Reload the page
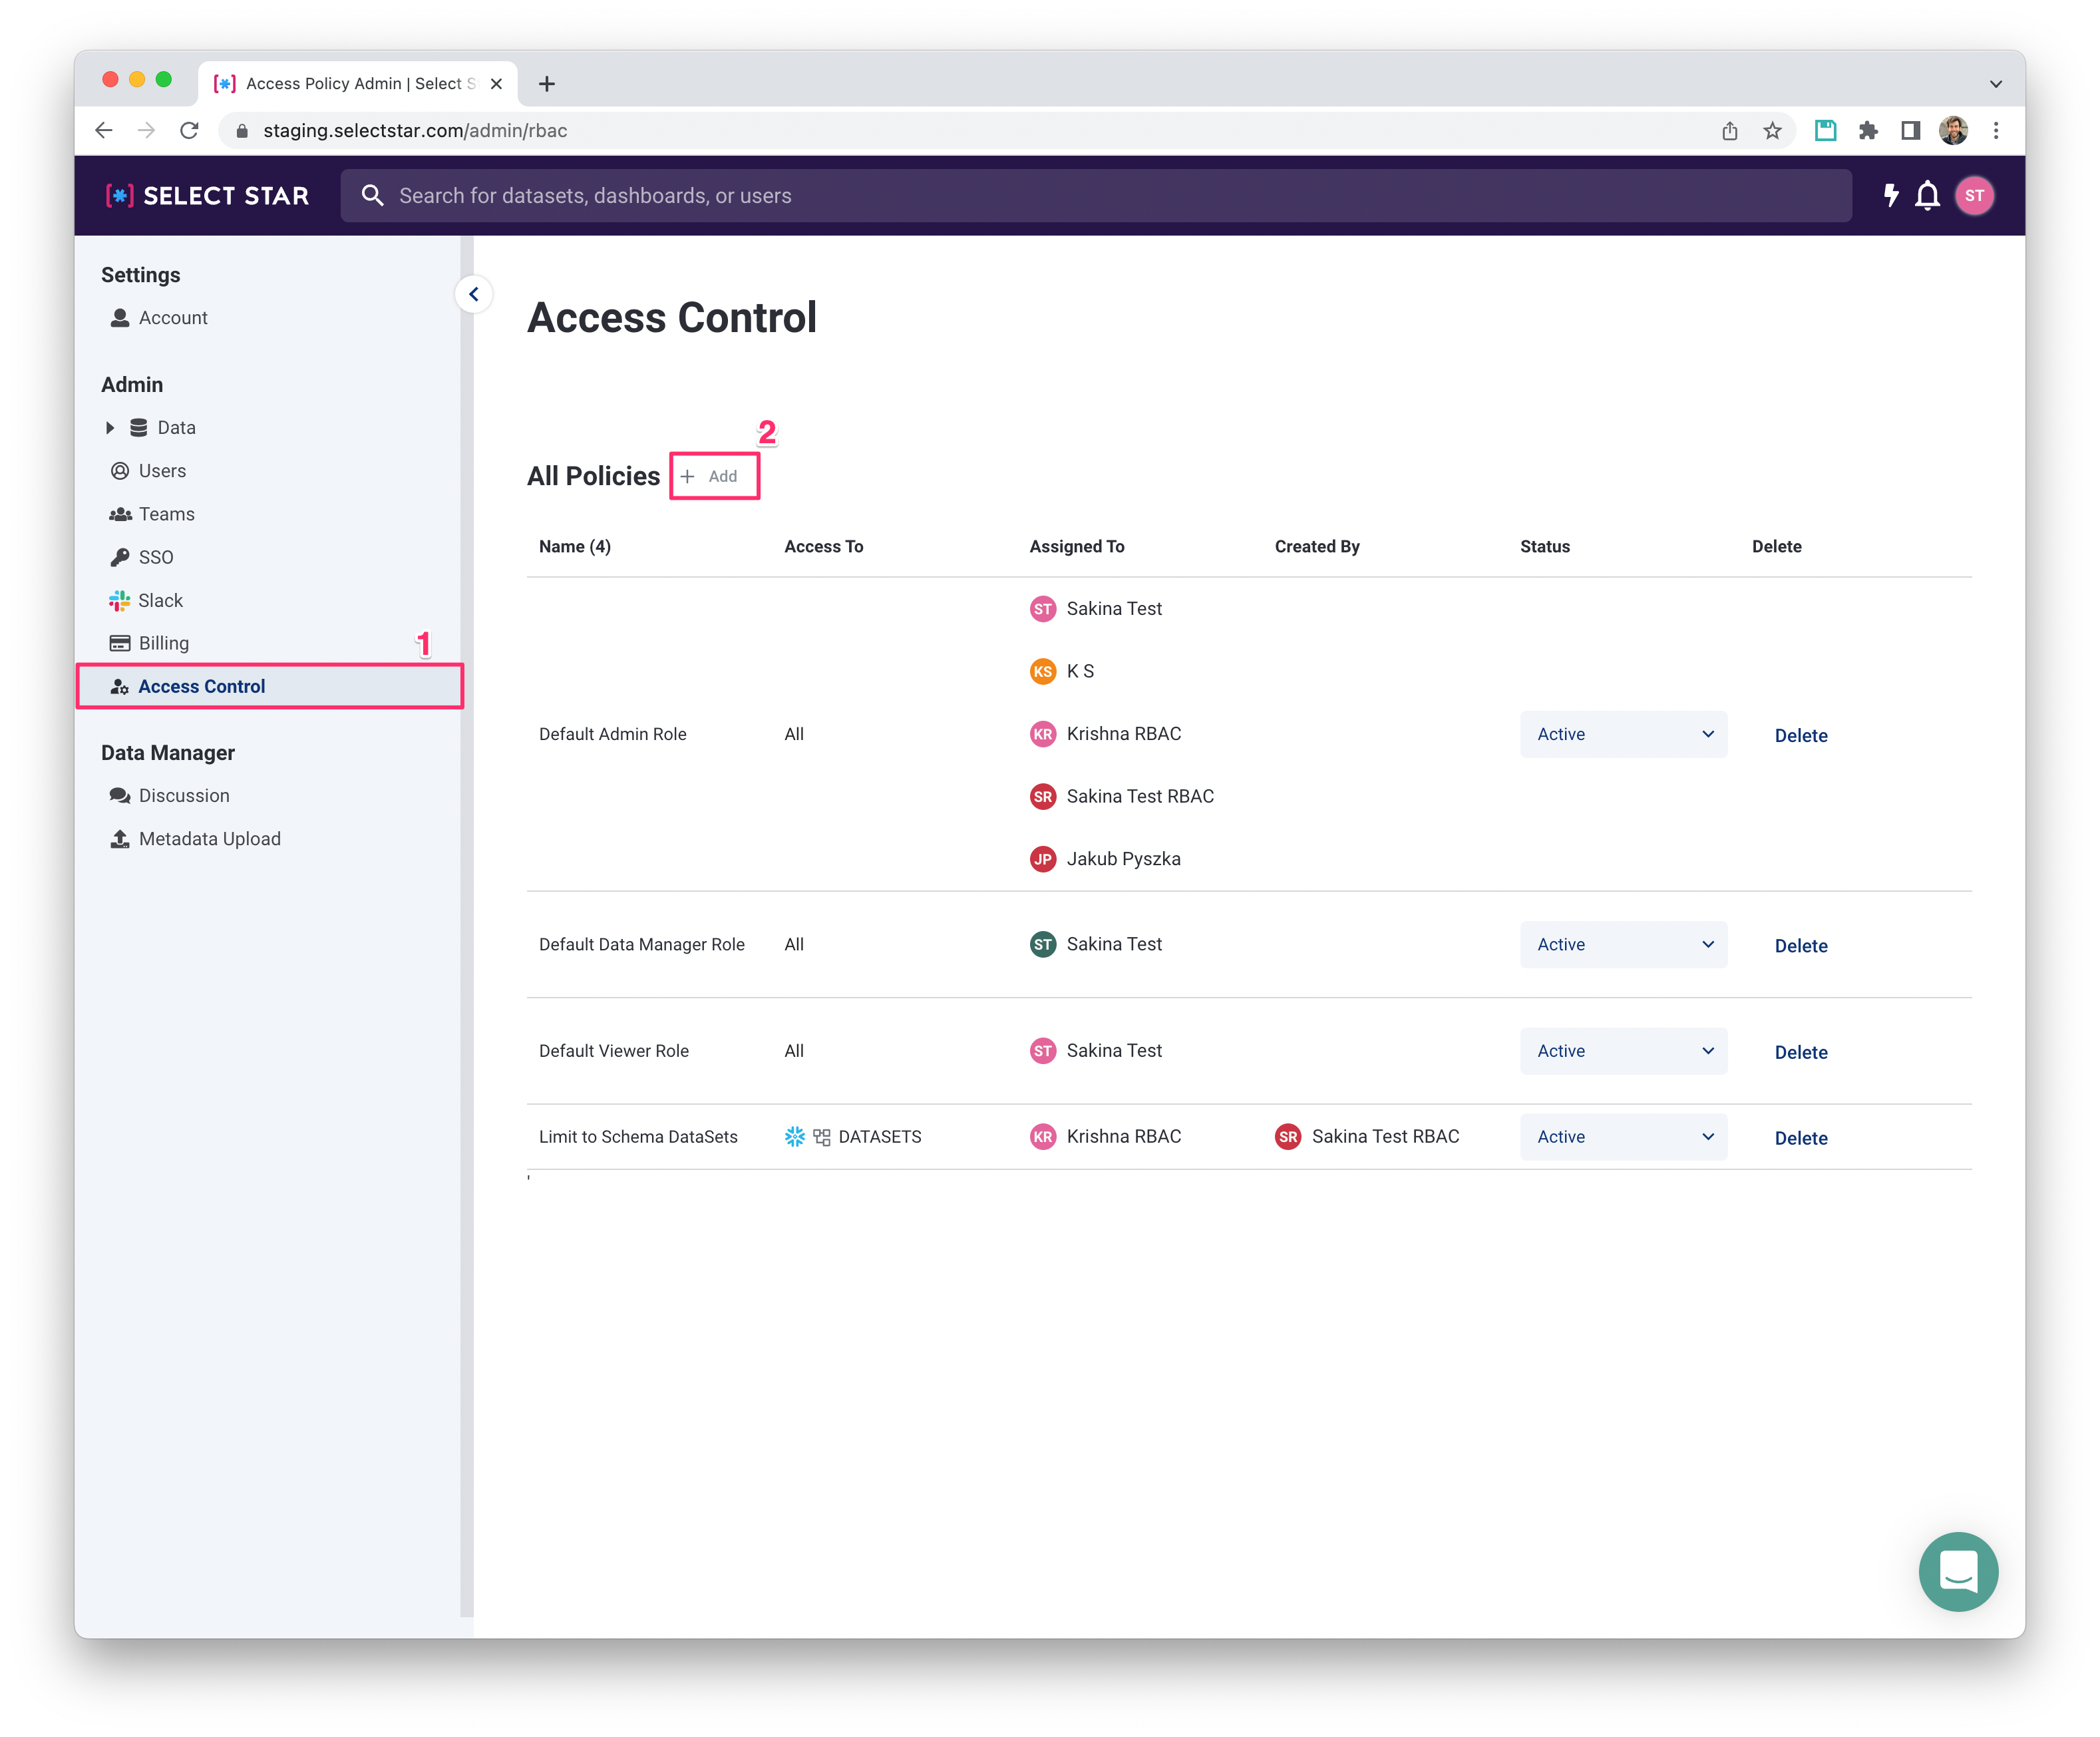 click(189, 131)
